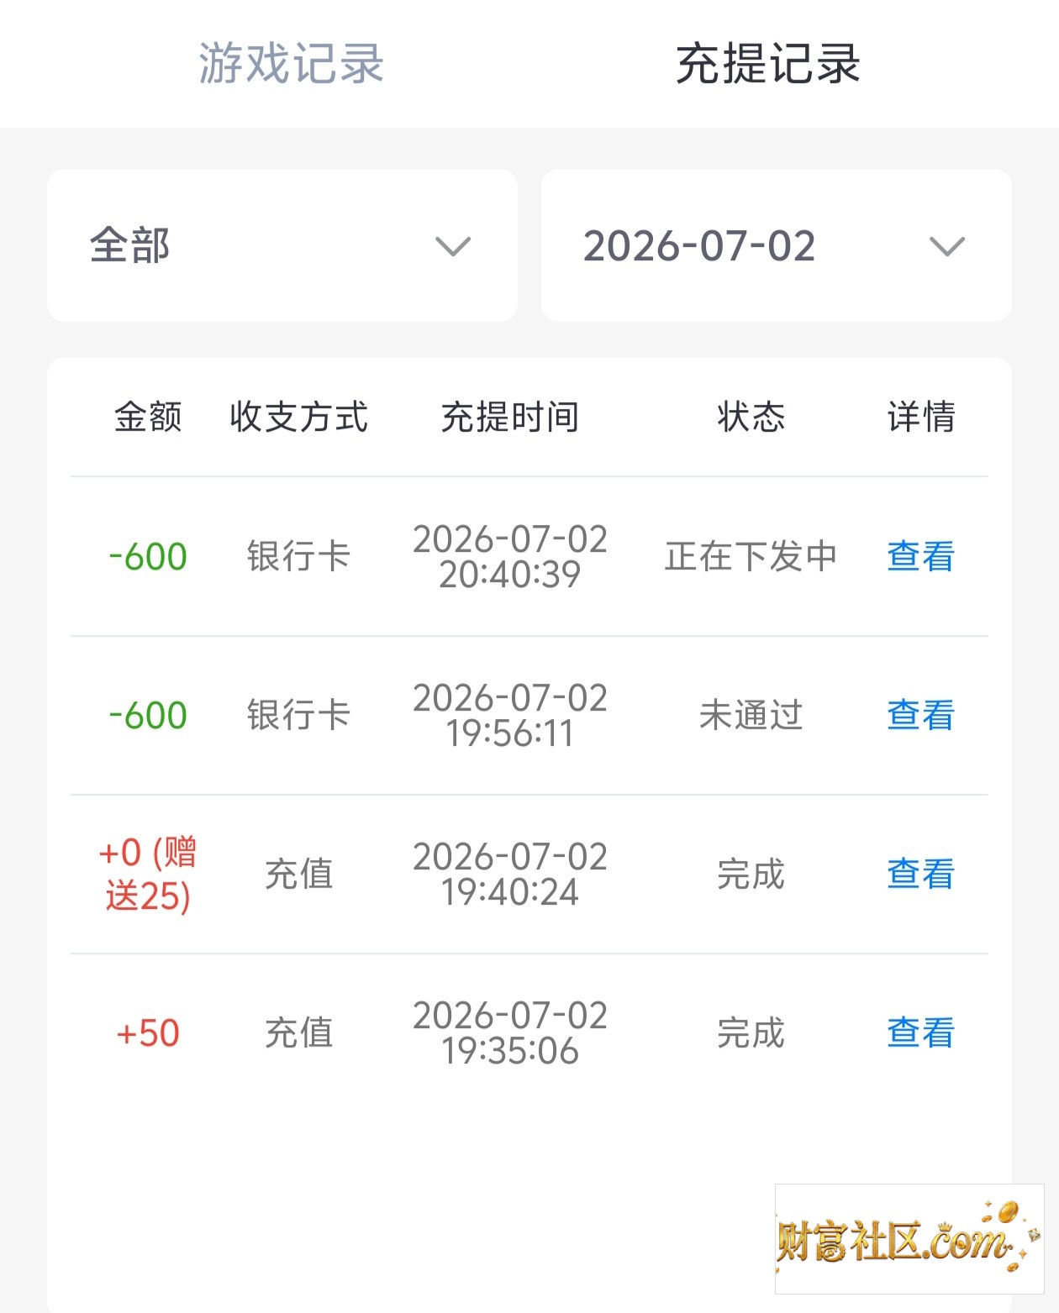Switch to the 游戏记录 tab
Image resolution: width=1059 pixels, height=1313 pixels.
pyautogui.click(x=291, y=64)
